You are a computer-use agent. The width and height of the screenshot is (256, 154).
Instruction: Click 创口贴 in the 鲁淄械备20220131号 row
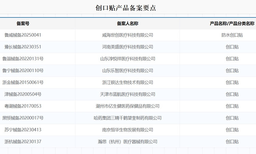[x=232, y=59]
